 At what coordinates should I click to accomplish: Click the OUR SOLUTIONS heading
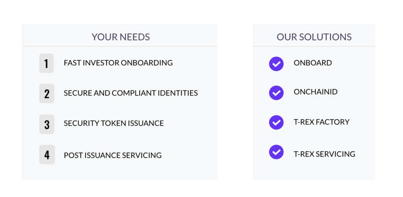click(x=314, y=37)
